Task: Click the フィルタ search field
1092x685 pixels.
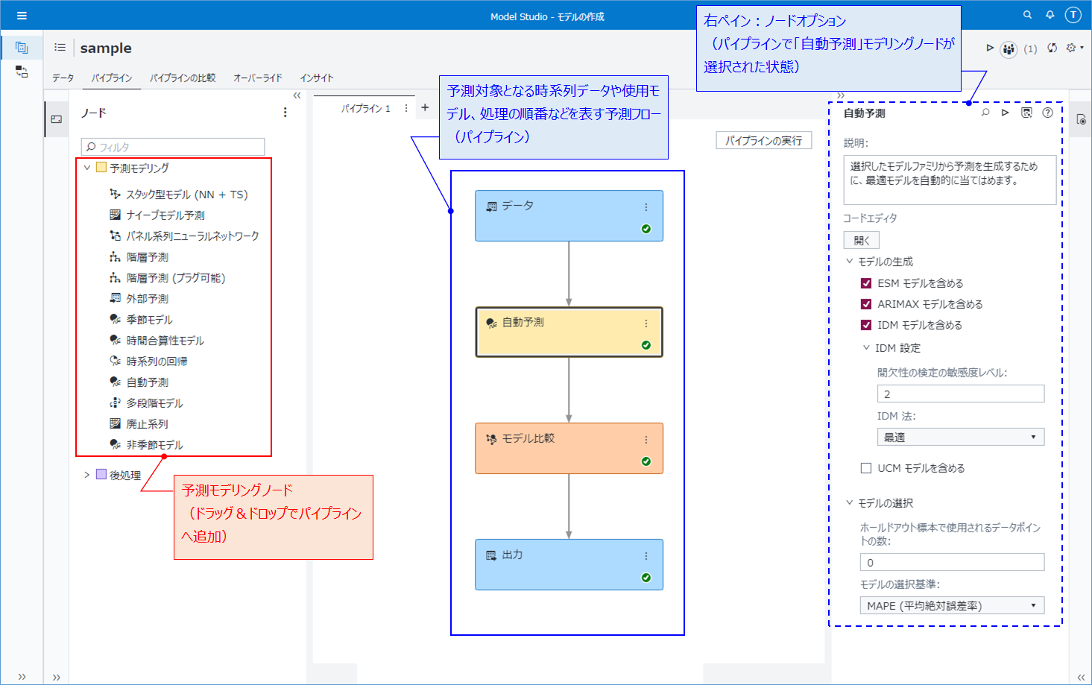Action: [x=173, y=147]
